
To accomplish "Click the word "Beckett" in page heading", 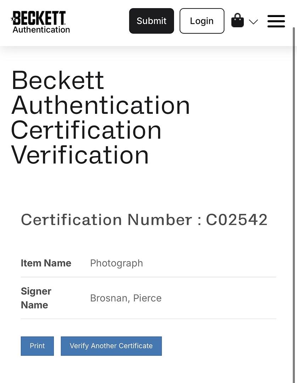I will pyautogui.click(x=58, y=81).
